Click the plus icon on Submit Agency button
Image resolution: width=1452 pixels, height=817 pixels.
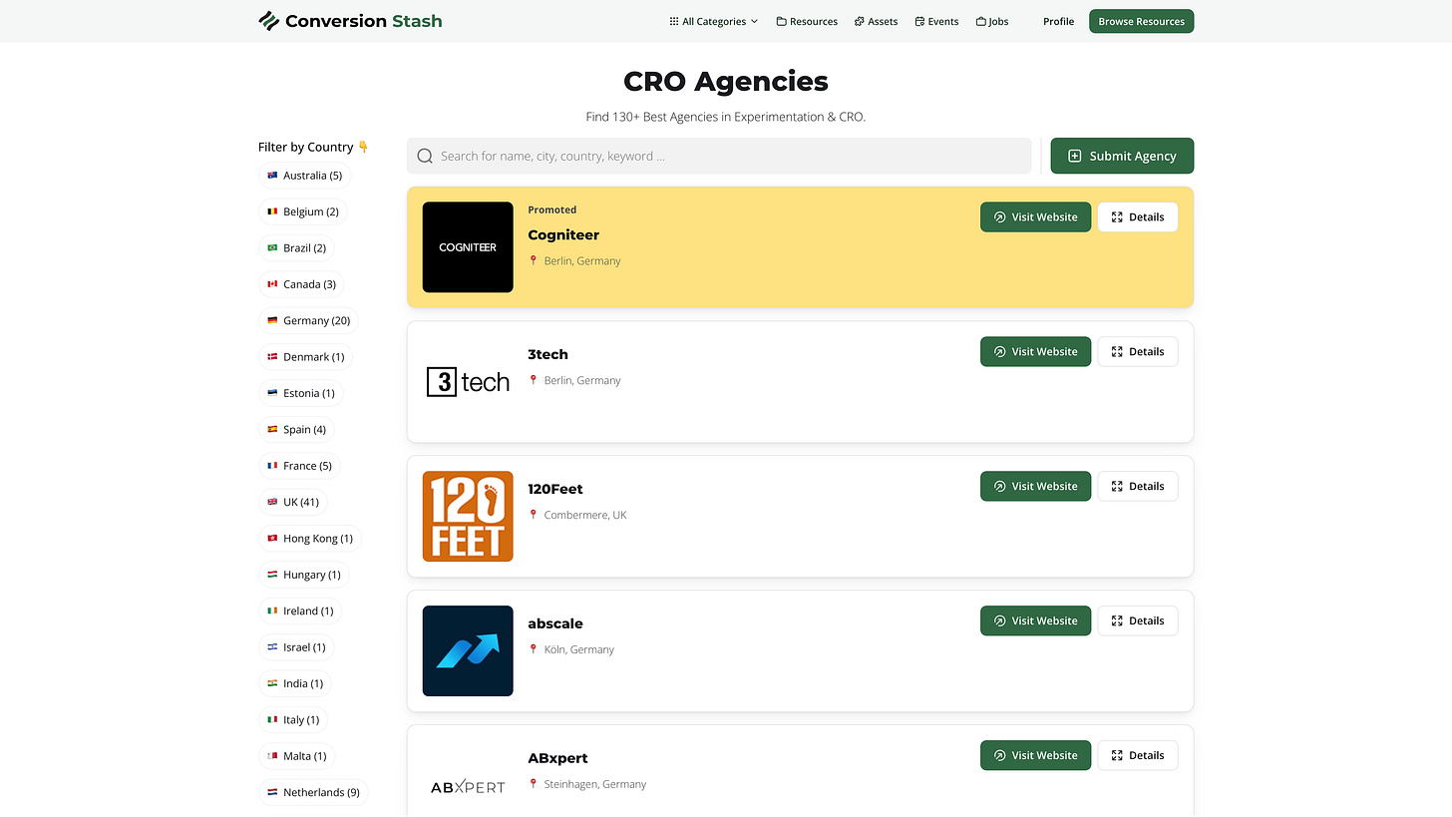(1074, 156)
